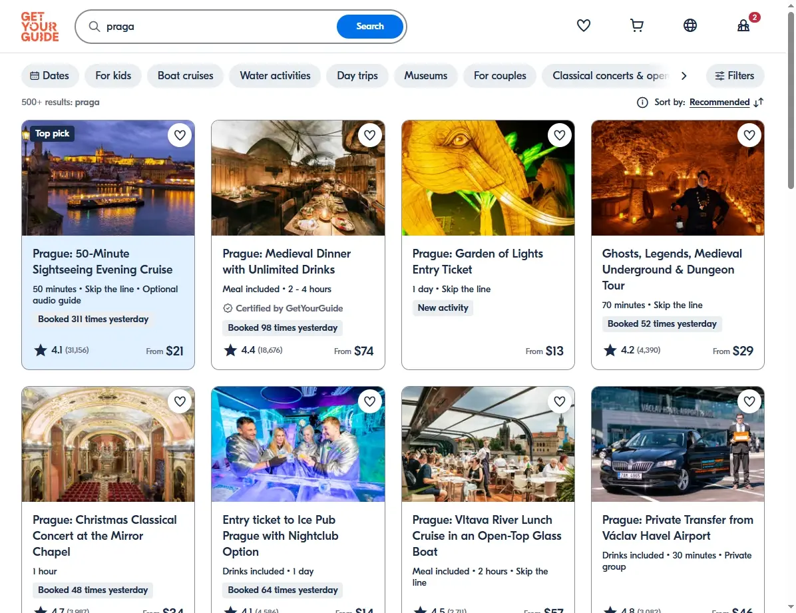The height and width of the screenshot is (613, 796).
Task: Click the underground dungeon guide photo
Action: (678, 178)
